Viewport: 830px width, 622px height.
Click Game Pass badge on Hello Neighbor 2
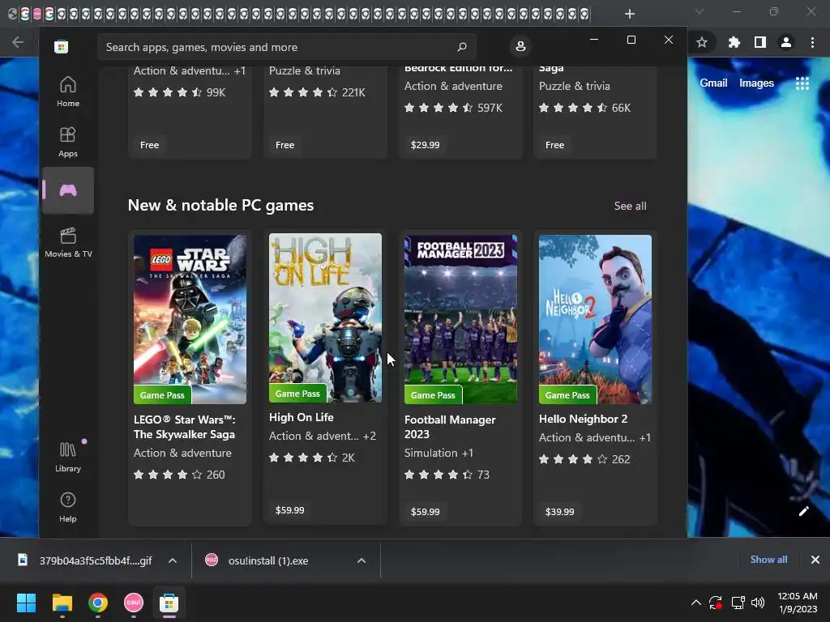point(567,395)
